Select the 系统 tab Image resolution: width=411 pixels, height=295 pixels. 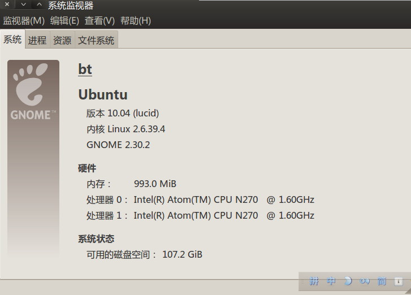click(12, 40)
